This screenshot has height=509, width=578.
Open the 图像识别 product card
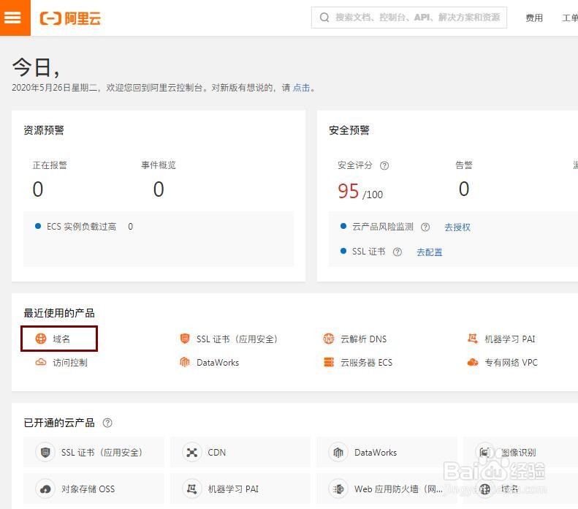click(520, 452)
